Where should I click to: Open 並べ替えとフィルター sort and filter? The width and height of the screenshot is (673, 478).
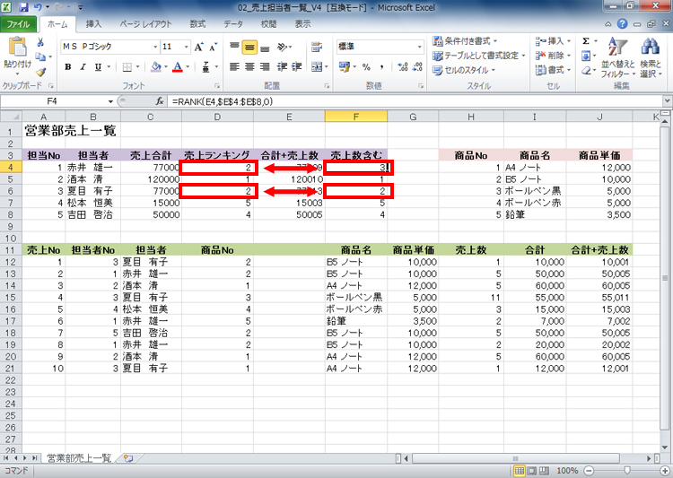point(617,57)
